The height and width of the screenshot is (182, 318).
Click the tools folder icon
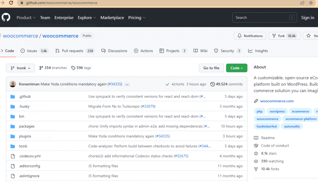13,146
